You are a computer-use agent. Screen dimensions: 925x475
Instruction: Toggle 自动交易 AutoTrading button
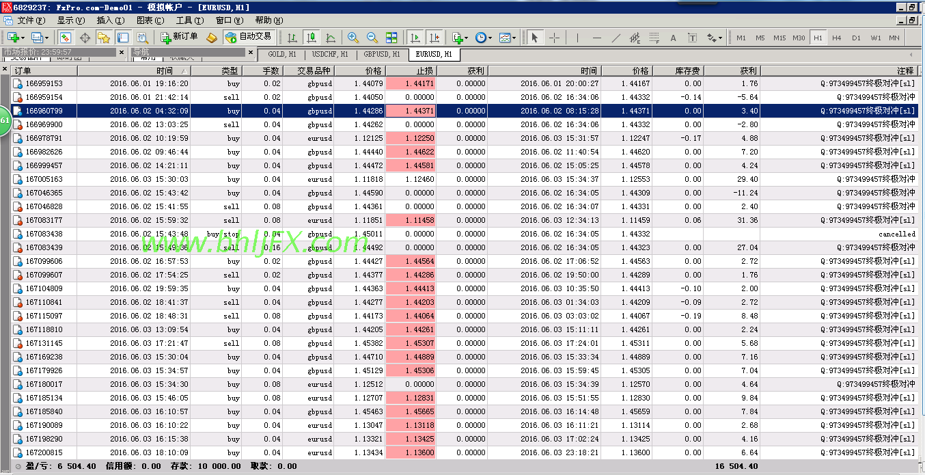pos(248,37)
